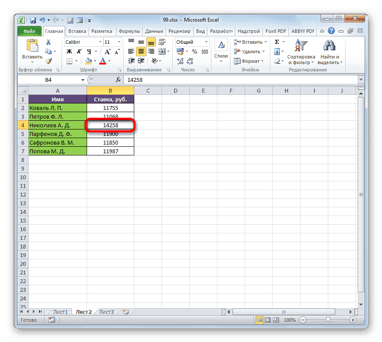This screenshot has height=342, width=382.
Task: Click the Page Layout view icon
Action: click(268, 320)
